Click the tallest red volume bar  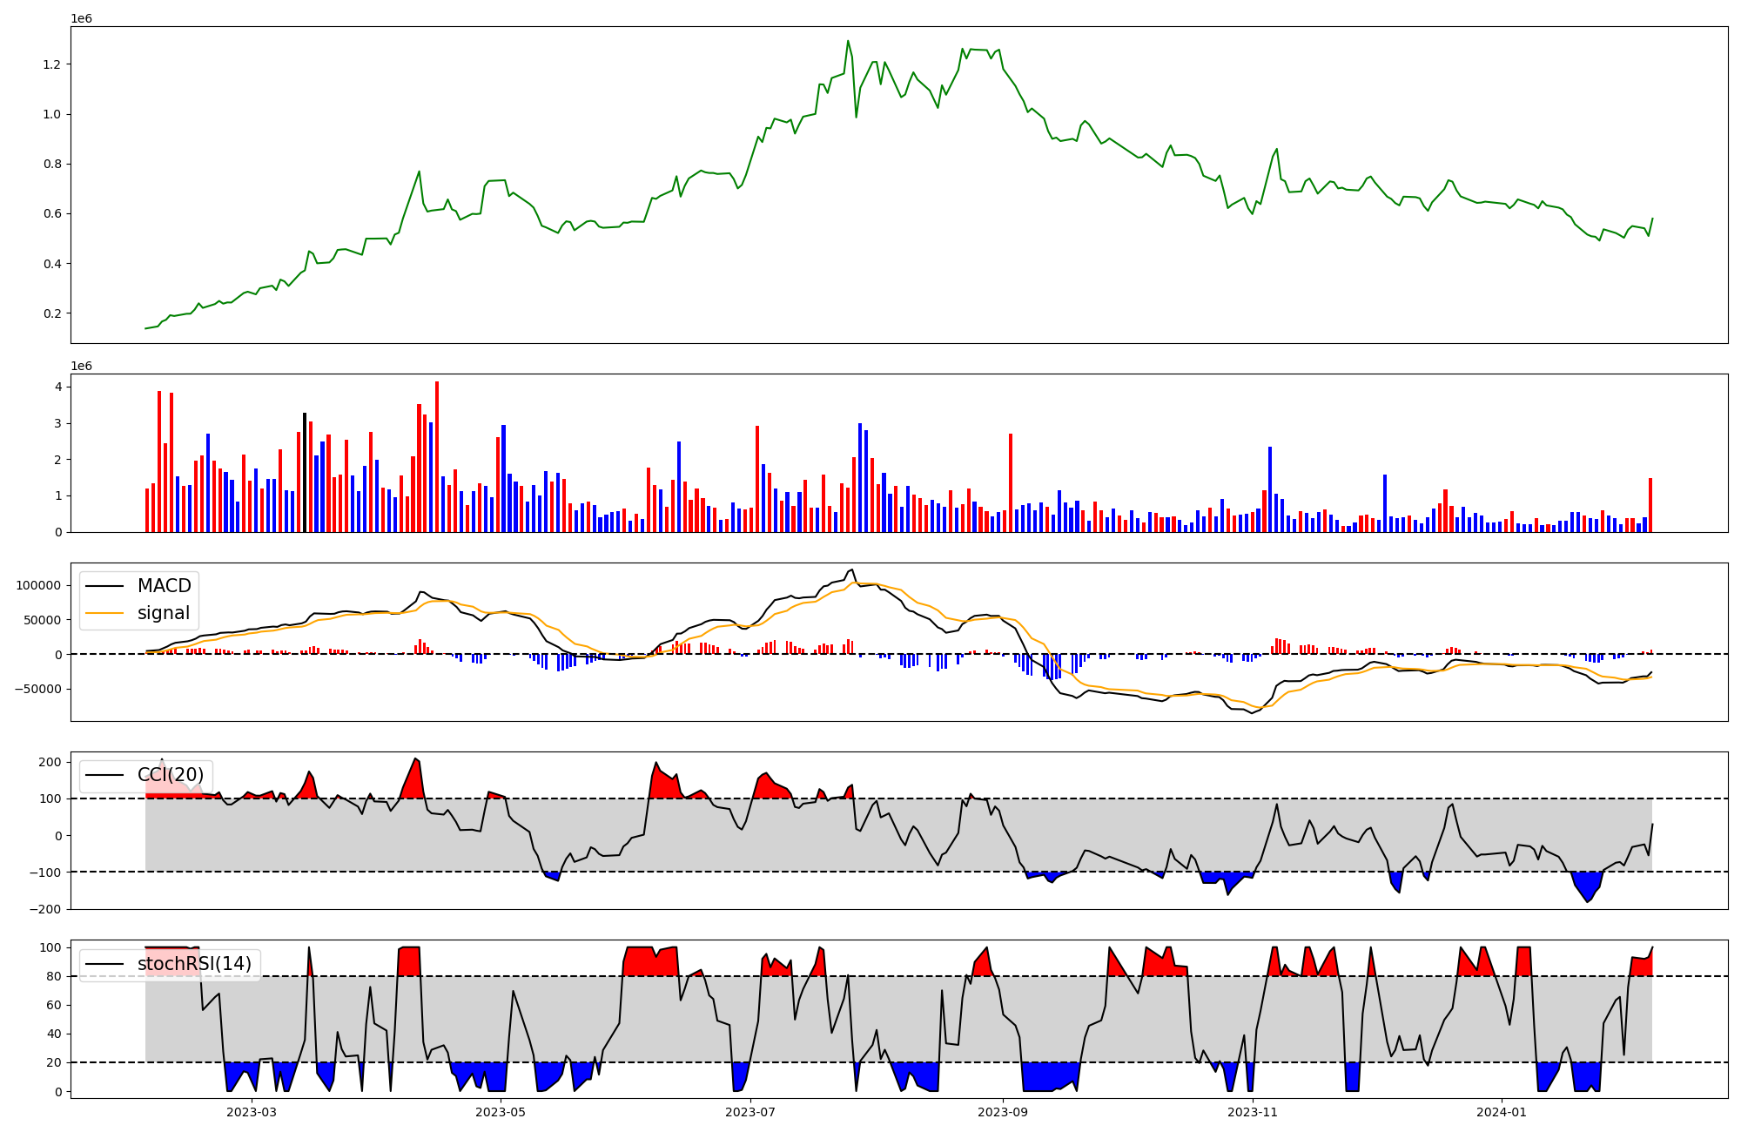(437, 456)
